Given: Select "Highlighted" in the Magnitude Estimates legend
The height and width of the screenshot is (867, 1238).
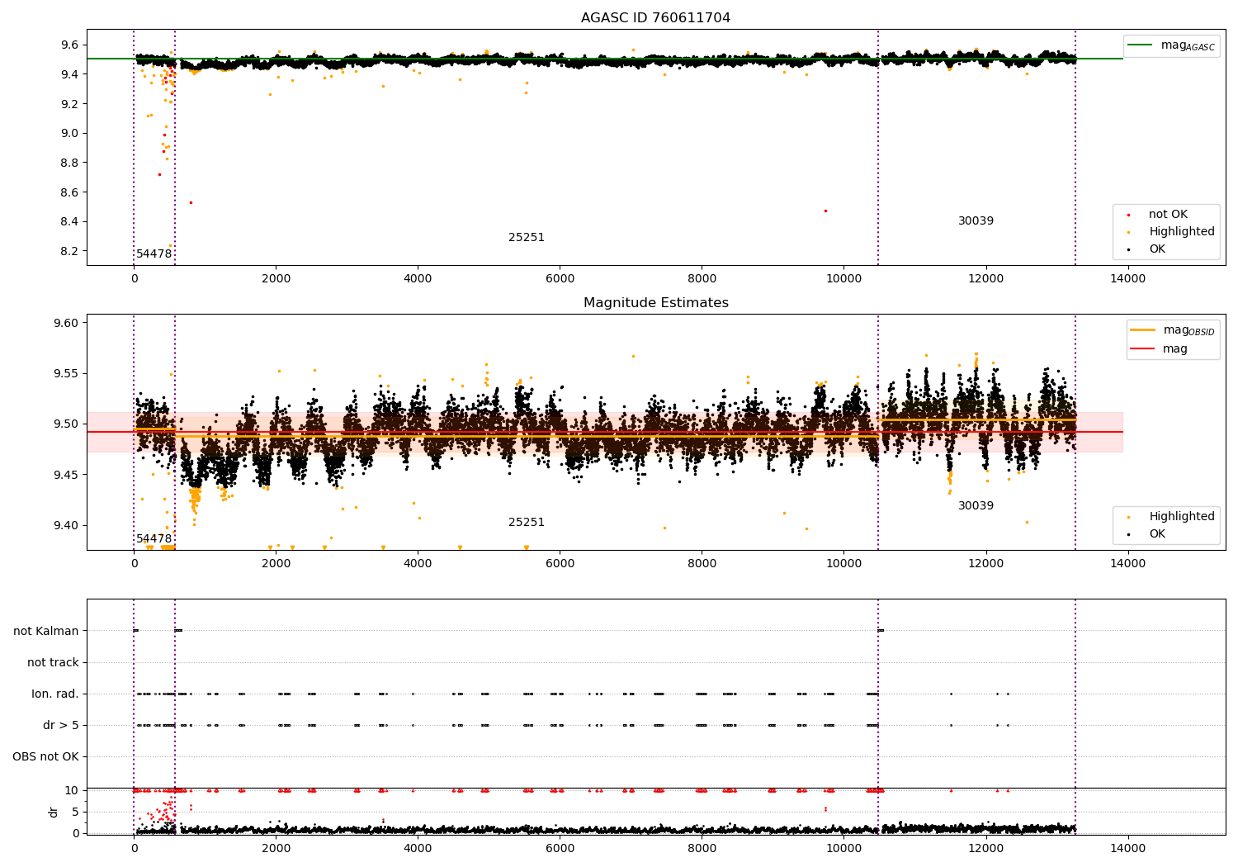Looking at the screenshot, I should 1182,517.
